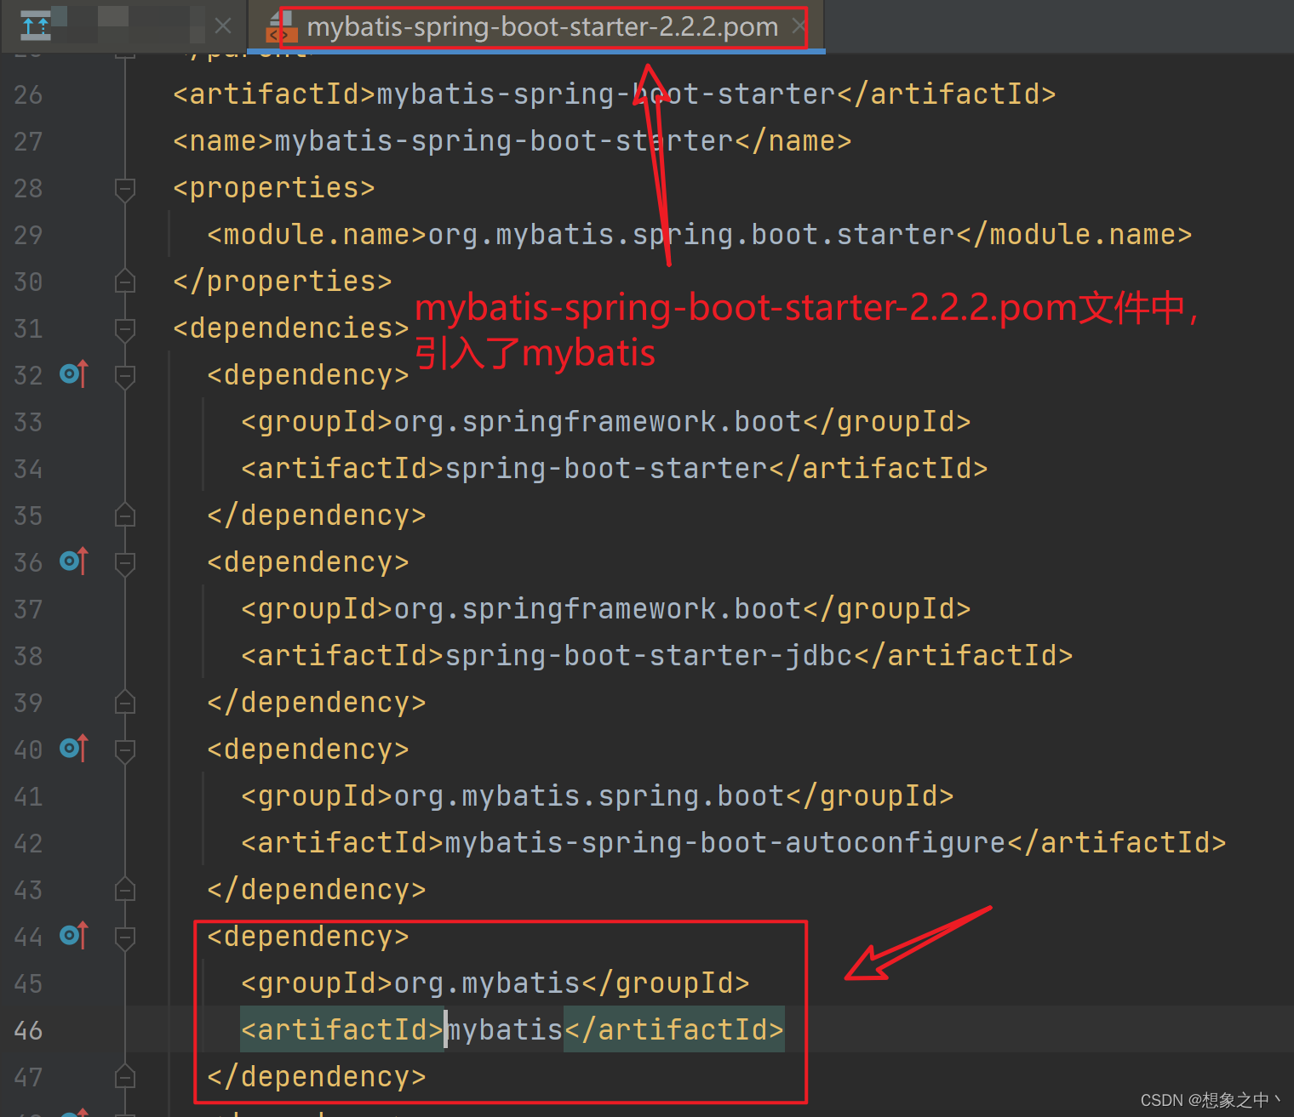Click groupId org.springframework.boot on line 33

tap(606, 422)
